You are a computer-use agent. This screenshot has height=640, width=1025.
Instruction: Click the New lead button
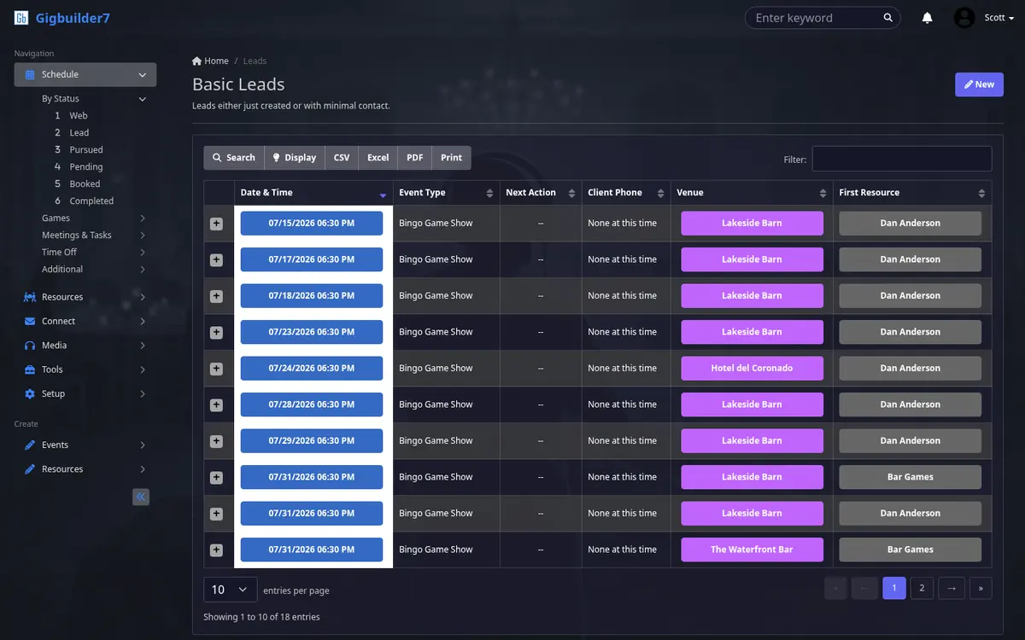point(979,84)
